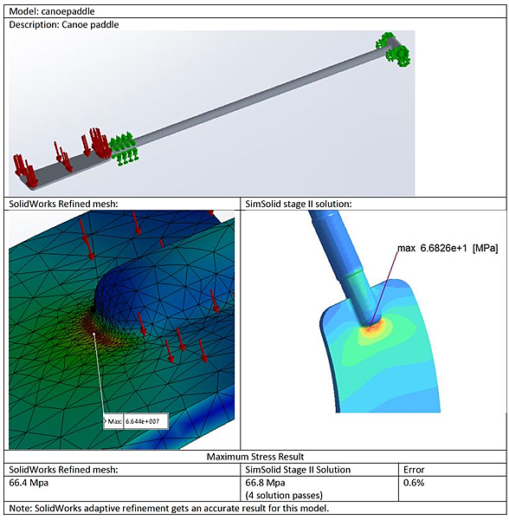This screenshot has width=509, height=520.
Task: Click the 'SimSolid stage II solution:' header
Action: point(299,204)
